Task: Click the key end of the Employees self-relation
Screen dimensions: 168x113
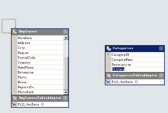Action: click(9, 33)
